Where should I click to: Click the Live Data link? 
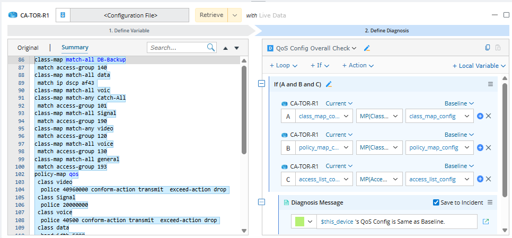click(272, 15)
